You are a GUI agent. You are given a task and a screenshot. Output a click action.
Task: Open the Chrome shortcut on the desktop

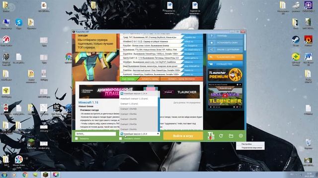click(x=69, y=57)
